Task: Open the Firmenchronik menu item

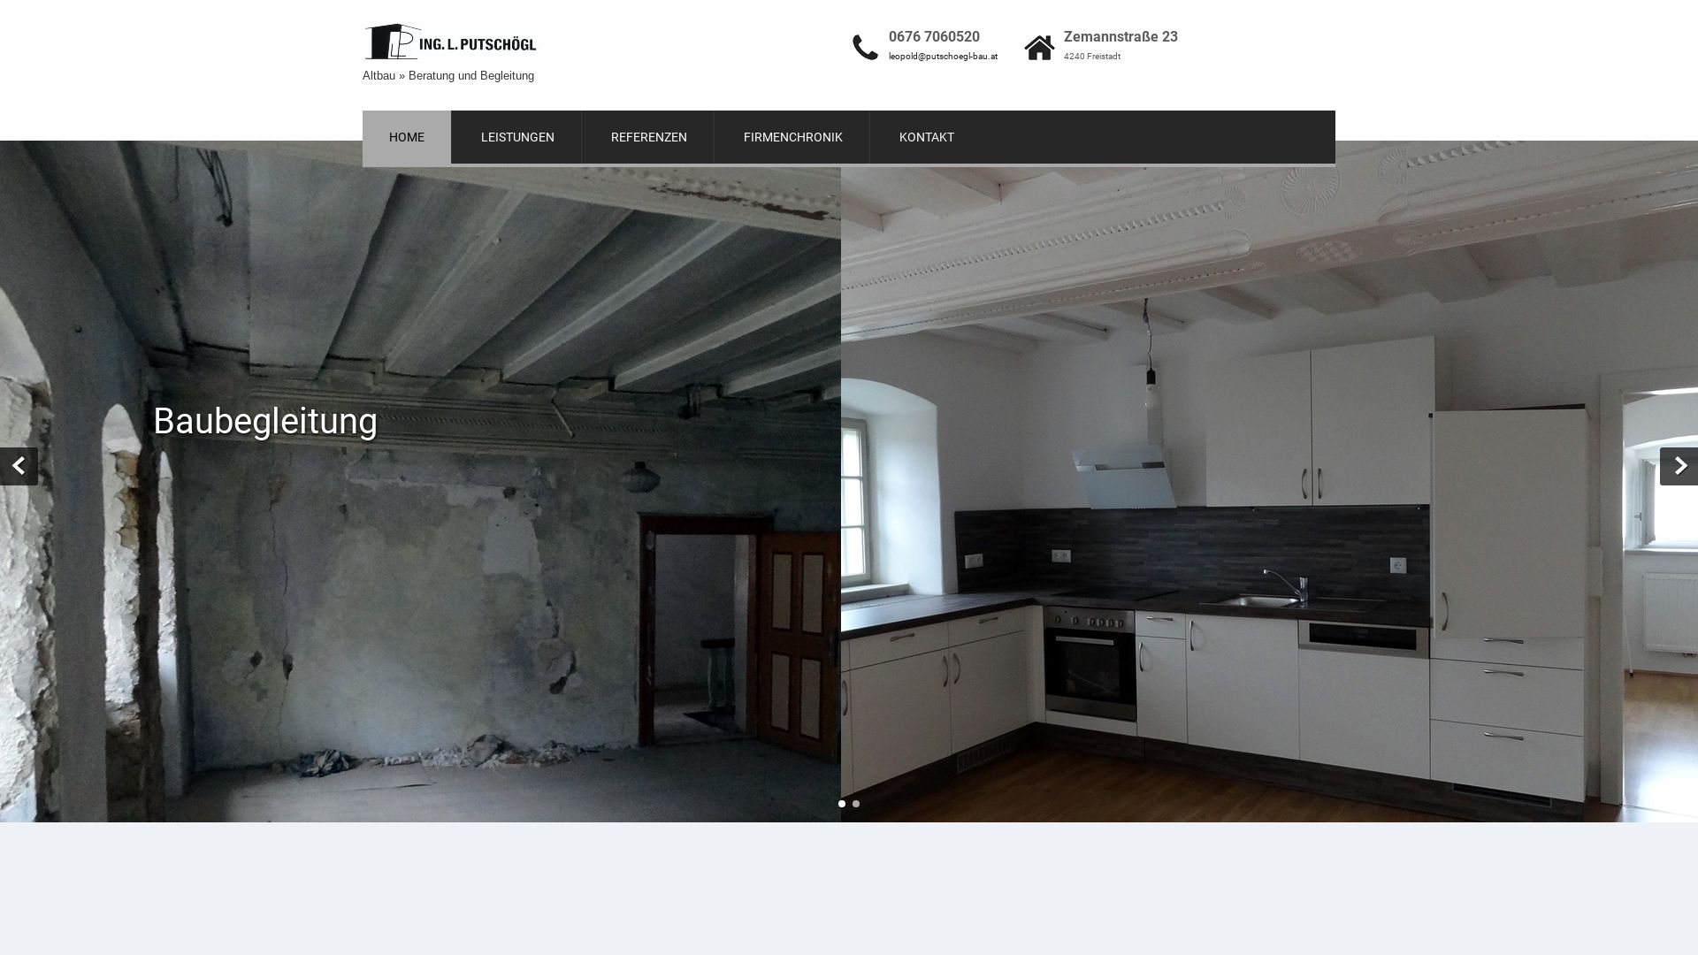Action: (792, 137)
